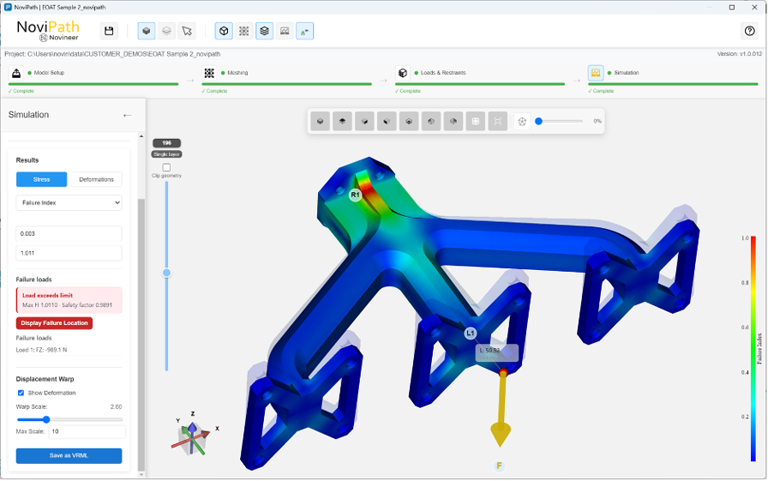
Task: Click the maximum value field showing 1.011
Action: click(69, 253)
